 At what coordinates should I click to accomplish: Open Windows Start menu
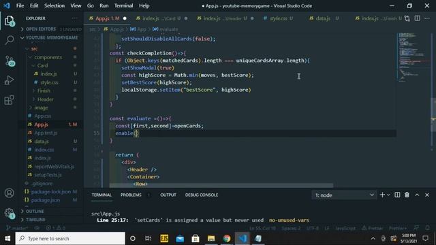click(x=7, y=238)
